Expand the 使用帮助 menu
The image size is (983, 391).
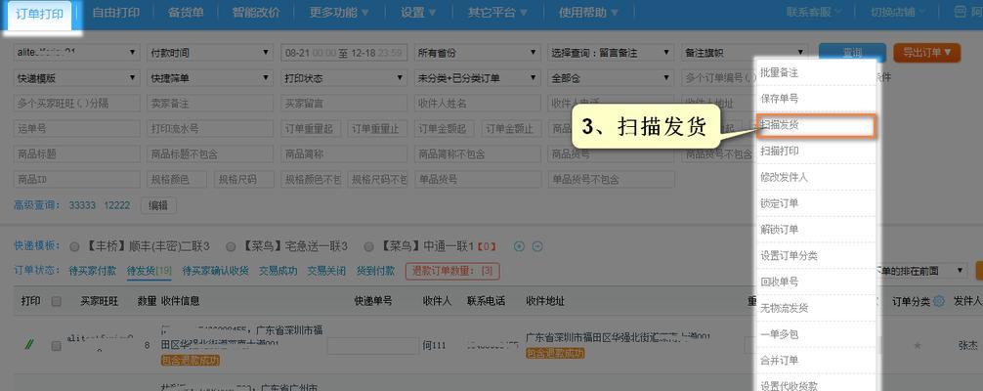coord(588,13)
